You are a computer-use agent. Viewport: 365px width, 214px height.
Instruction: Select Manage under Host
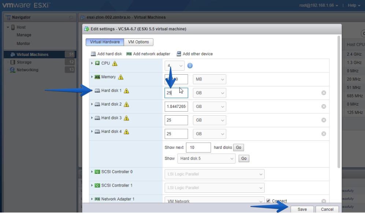click(x=24, y=35)
